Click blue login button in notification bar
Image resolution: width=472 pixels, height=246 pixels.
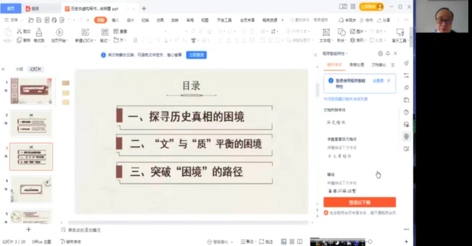coord(196,55)
